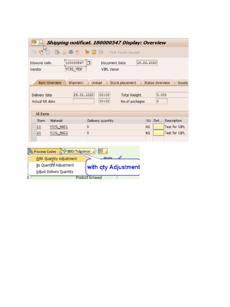
Task: Click the delivery time field next to Delivery date
Action: click(104, 95)
